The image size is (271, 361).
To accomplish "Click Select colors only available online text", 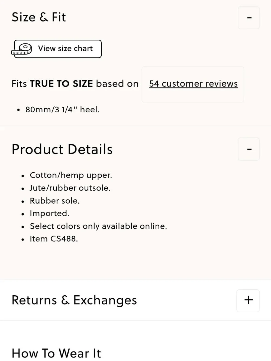I will point(98,226).
